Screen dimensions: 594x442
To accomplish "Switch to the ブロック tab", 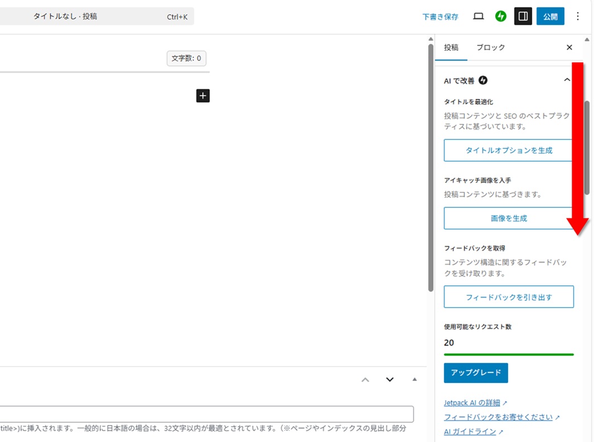I will 490,47.
